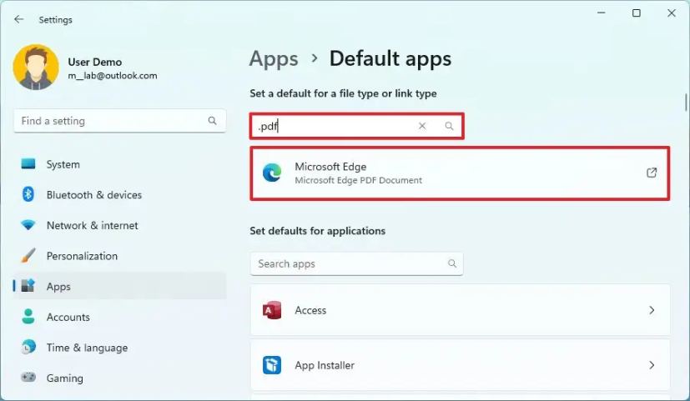This screenshot has width=690, height=401.
Task: Click the Access app icon
Action: pos(272,310)
